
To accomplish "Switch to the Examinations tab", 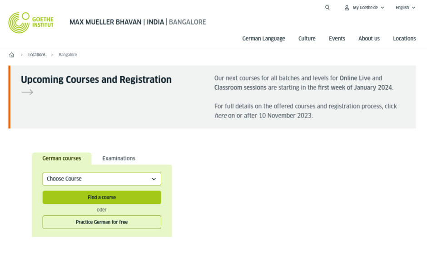I will click(119, 158).
